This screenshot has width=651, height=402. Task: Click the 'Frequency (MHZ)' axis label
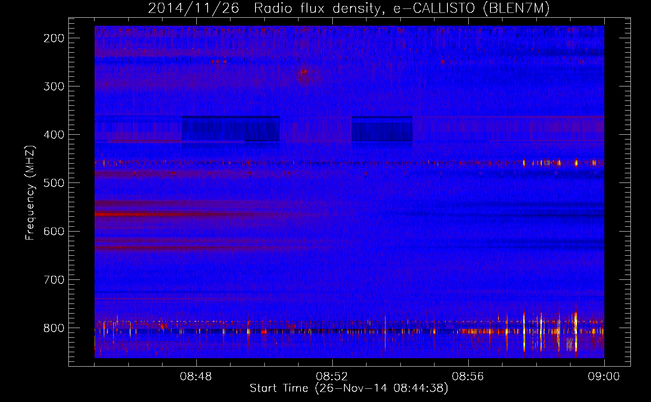30,193
